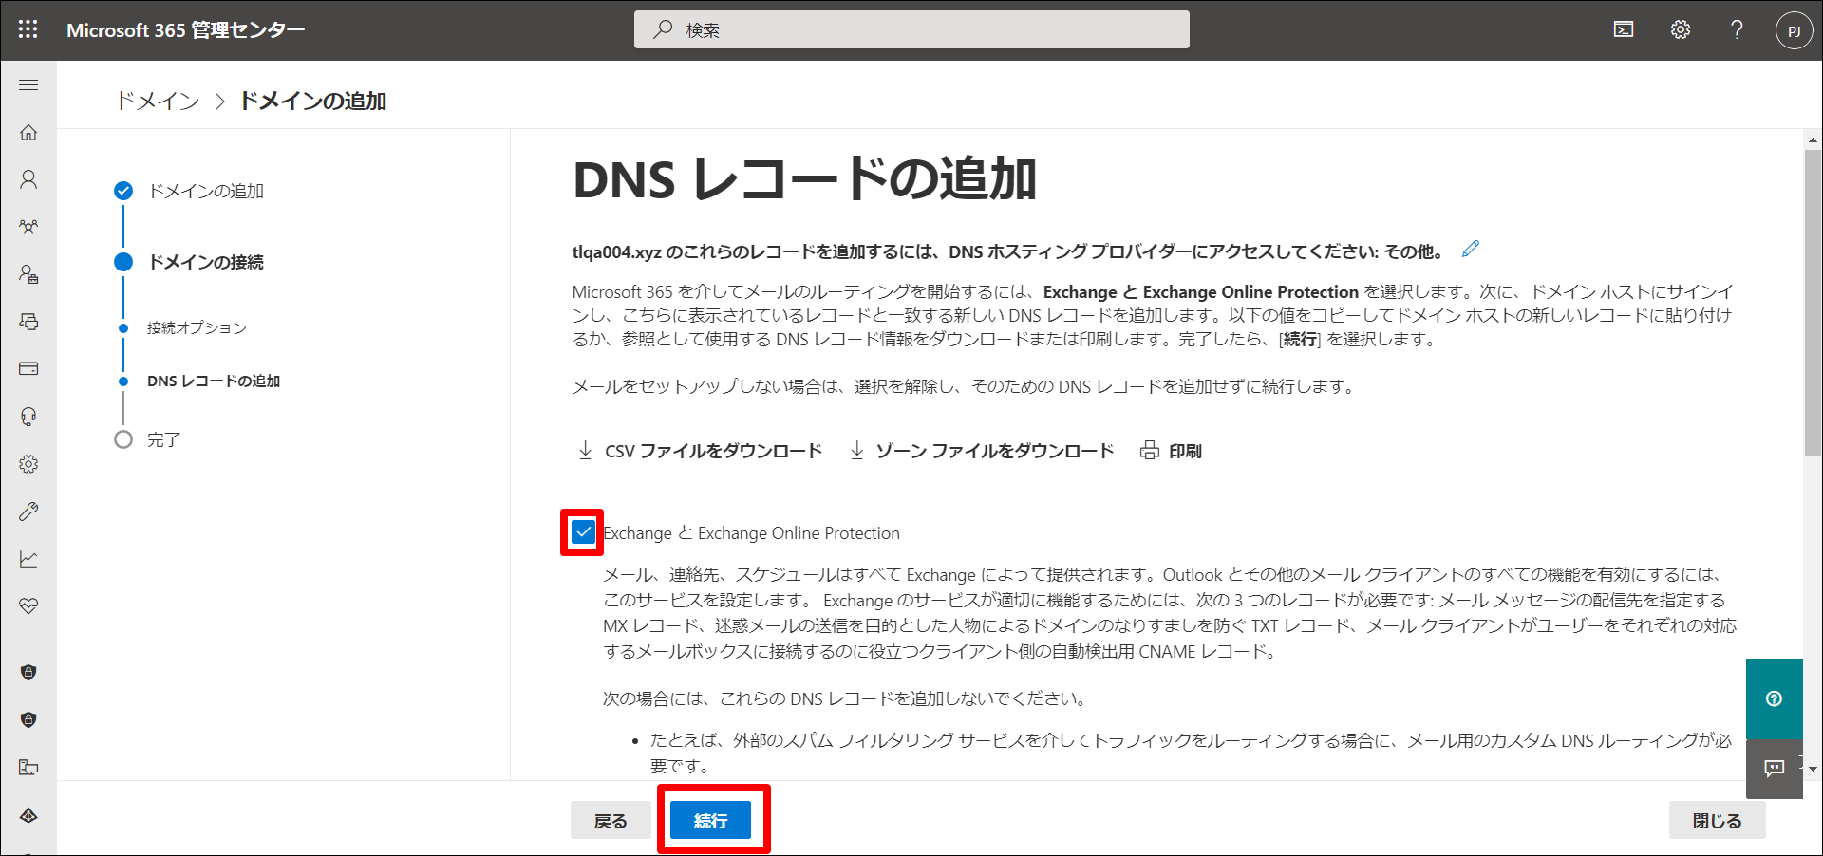The image size is (1823, 856).
Task: Open Teams and groups sidebar icon
Action: click(28, 227)
